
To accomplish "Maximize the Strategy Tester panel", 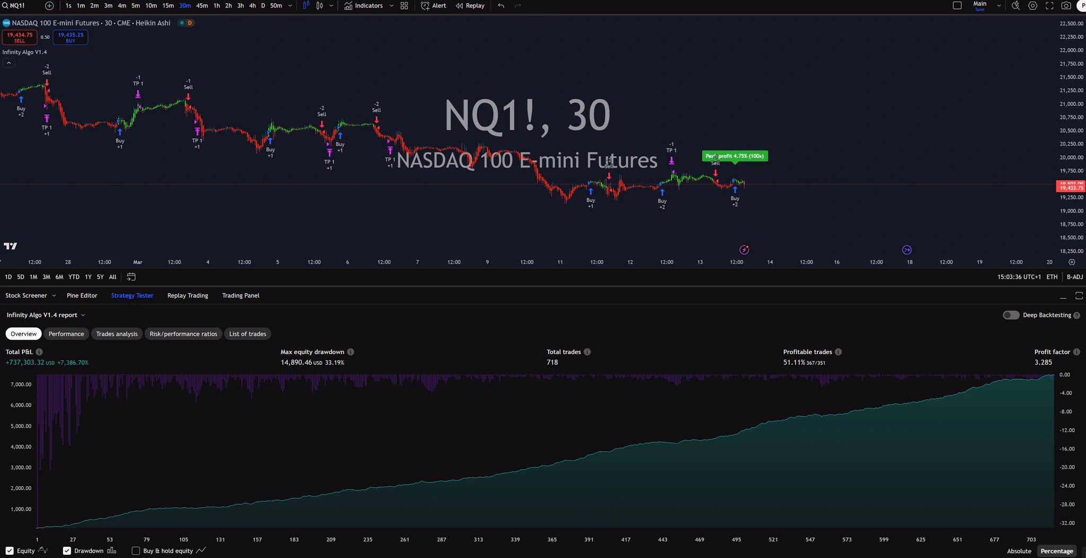I will tap(1079, 296).
